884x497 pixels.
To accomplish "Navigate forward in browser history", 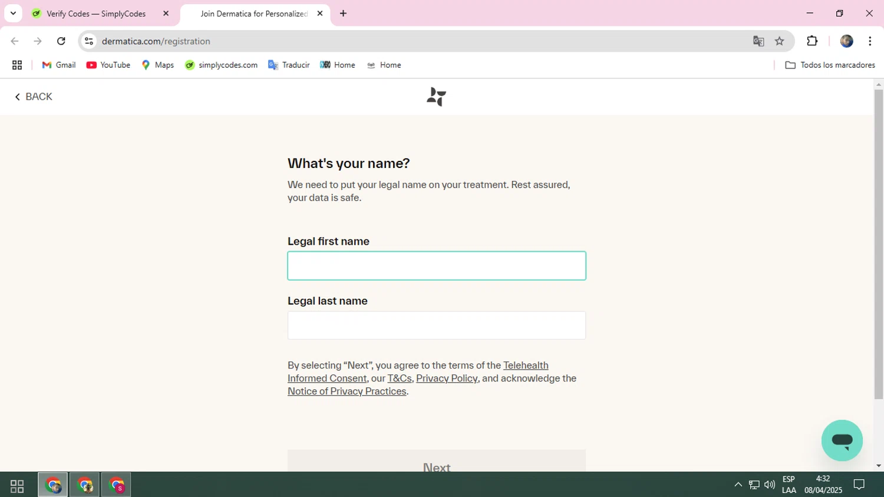I will [38, 41].
